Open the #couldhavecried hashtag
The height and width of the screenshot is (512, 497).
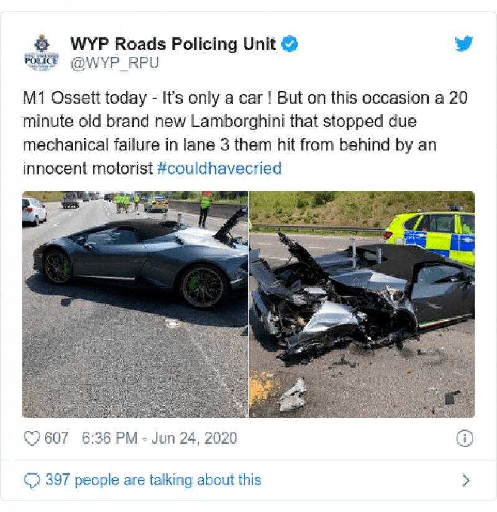click(x=219, y=168)
